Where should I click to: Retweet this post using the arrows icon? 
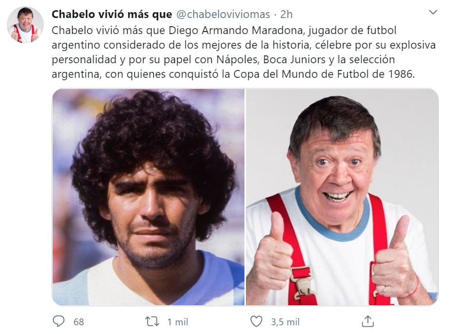[x=152, y=321]
